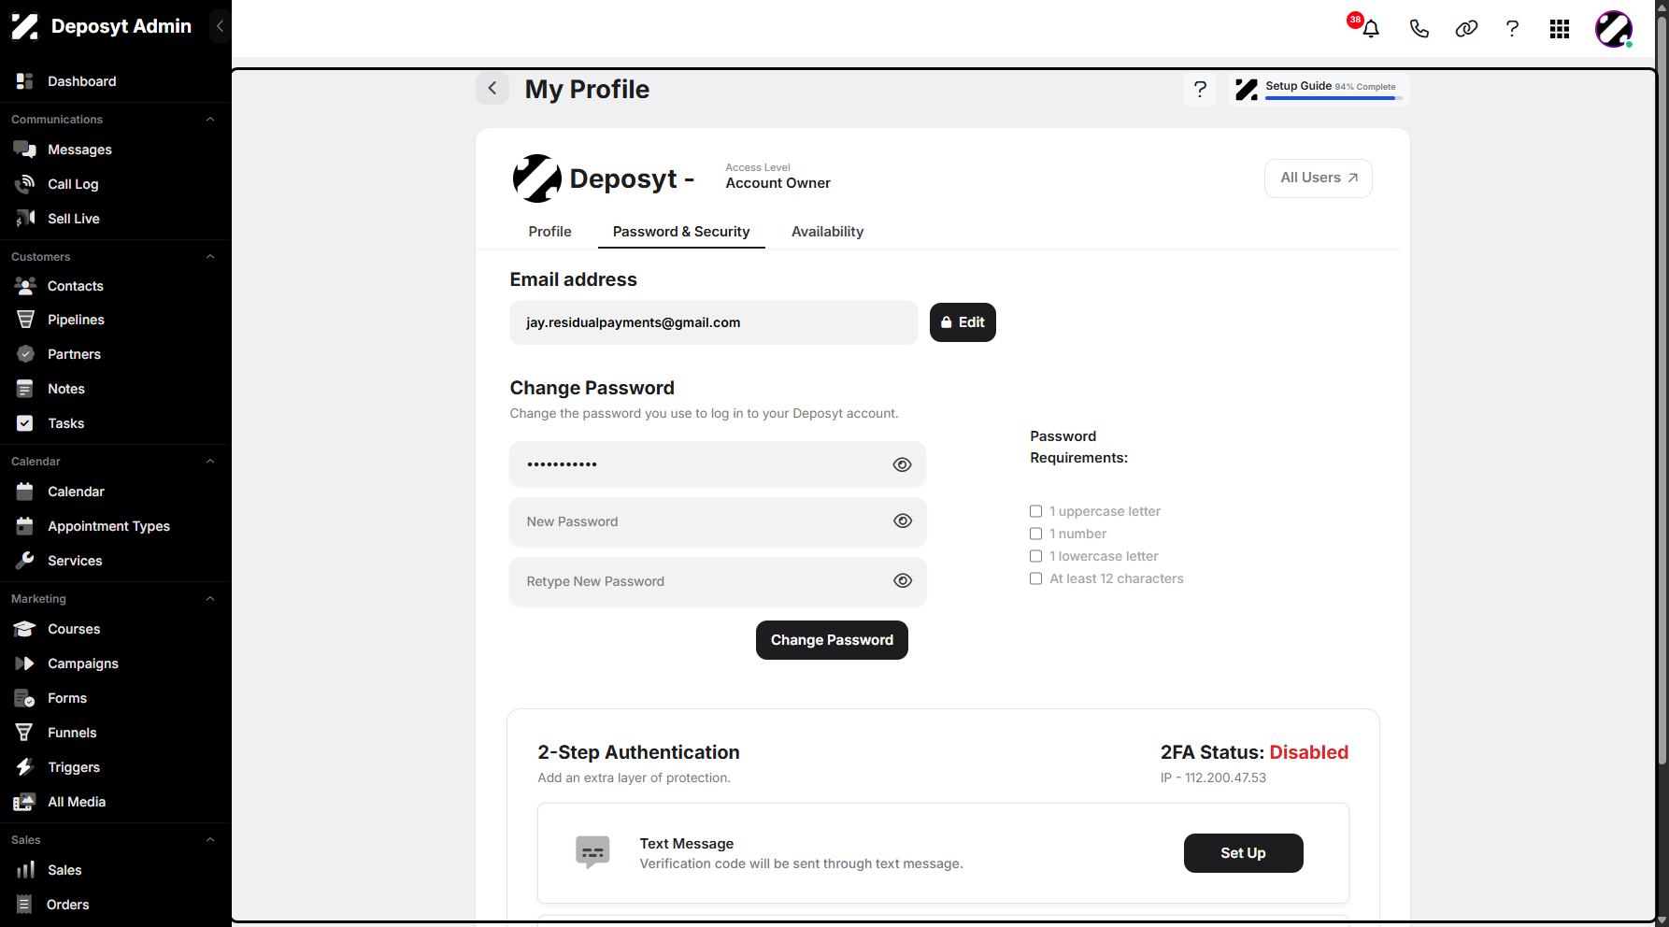Check the 1 uppercase letter box

1035,511
